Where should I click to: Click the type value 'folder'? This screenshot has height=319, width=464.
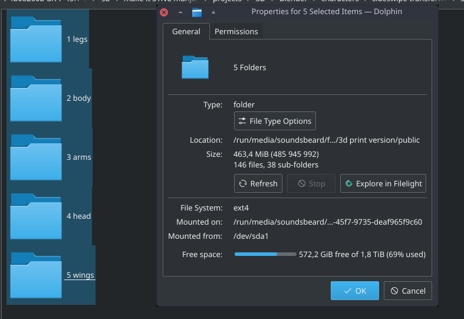(244, 105)
